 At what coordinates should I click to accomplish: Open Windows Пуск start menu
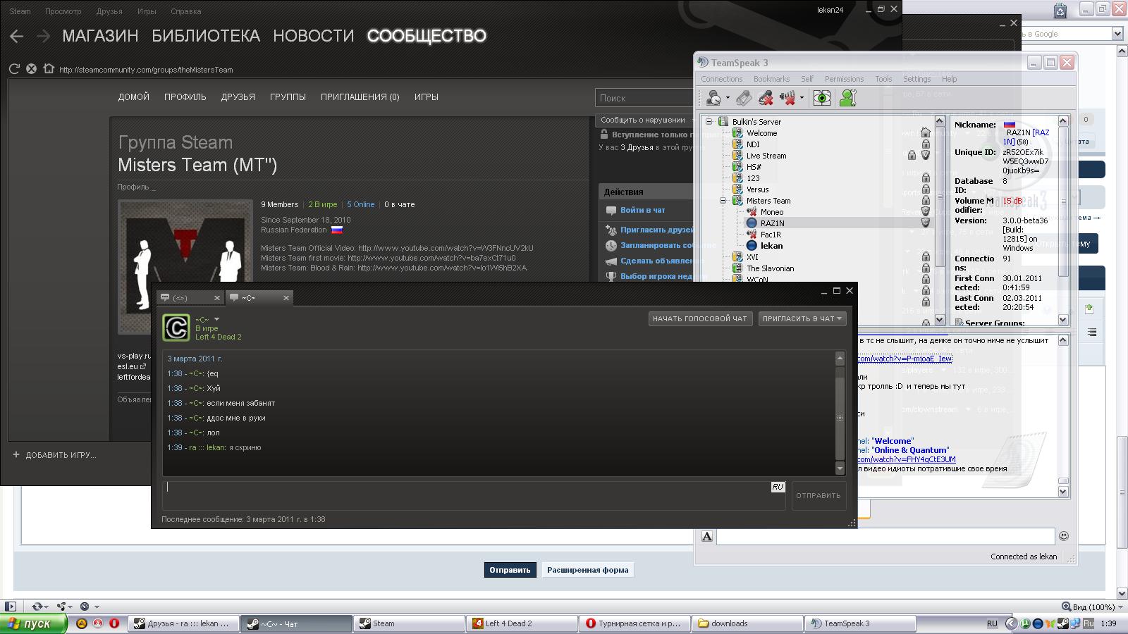tap(34, 623)
